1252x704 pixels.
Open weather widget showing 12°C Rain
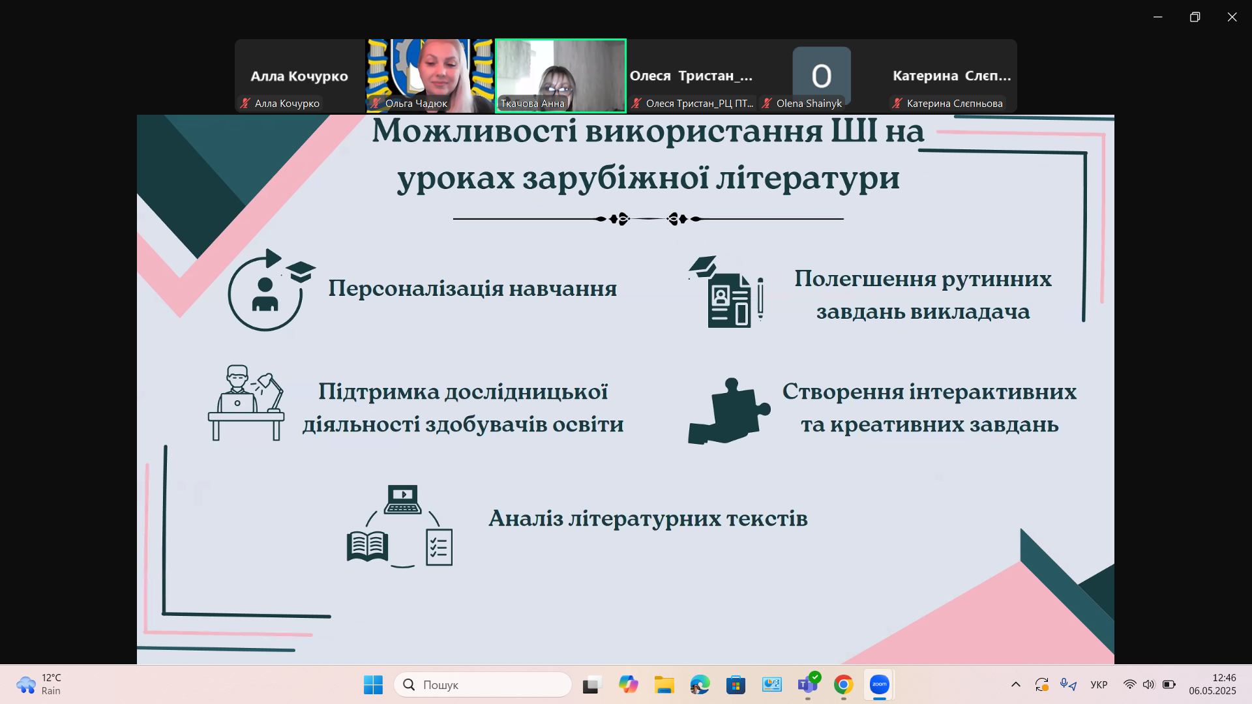pyautogui.click(x=39, y=684)
